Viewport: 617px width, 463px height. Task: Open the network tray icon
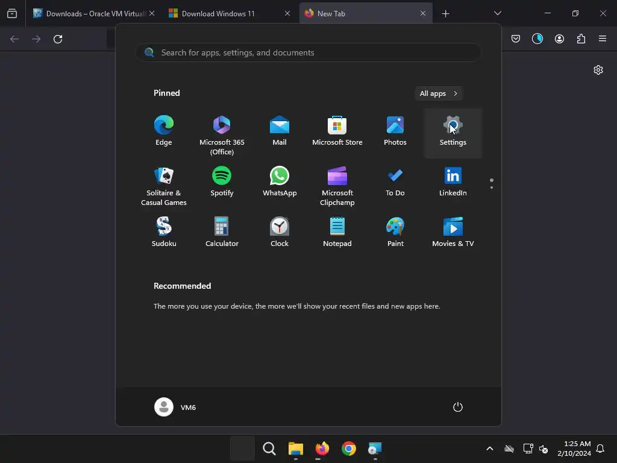click(x=528, y=449)
